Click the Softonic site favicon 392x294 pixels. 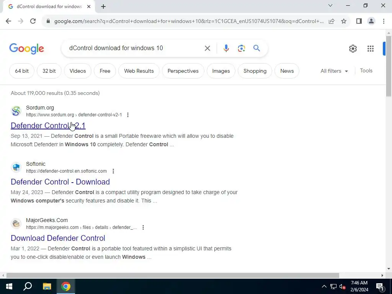(16, 167)
